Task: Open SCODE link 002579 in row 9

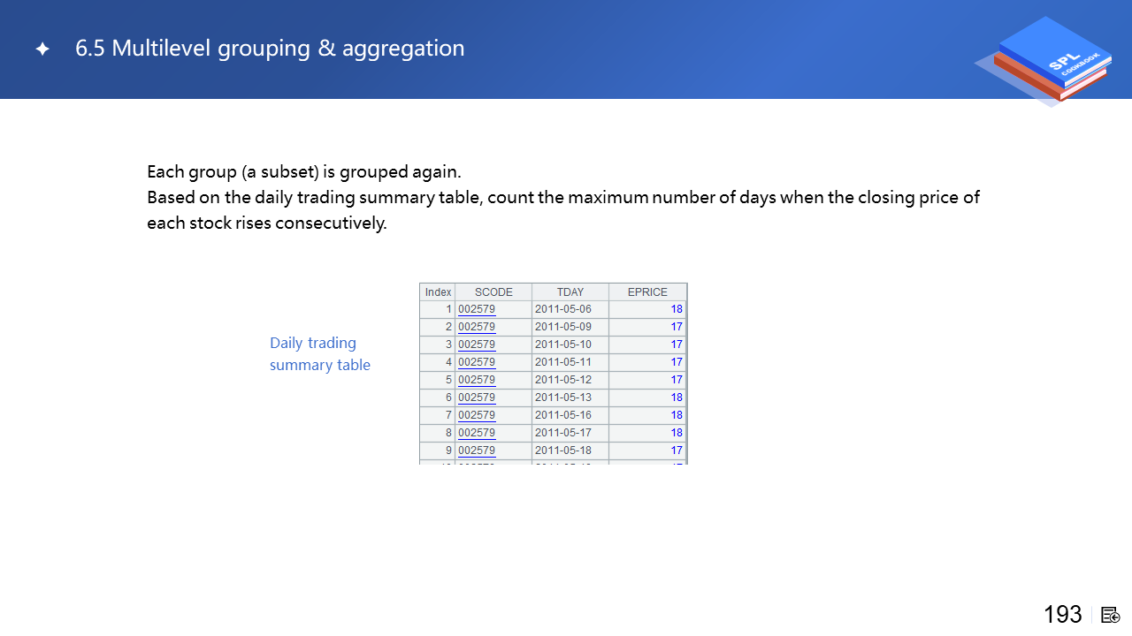Action: 477,450
